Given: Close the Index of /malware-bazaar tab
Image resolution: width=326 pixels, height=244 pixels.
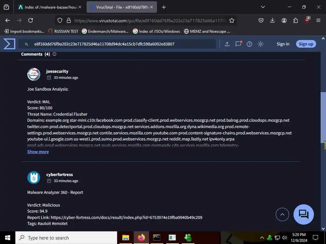Looking at the screenshot, I should [x=80, y=7].
